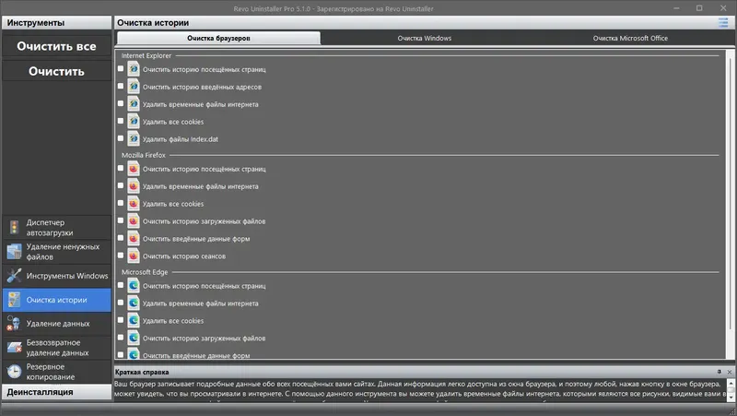This screenshot has width=737, height=416.
Task: Enable Edge Удалить временные файлы интернета checkbox
Action: pos(121,303)
